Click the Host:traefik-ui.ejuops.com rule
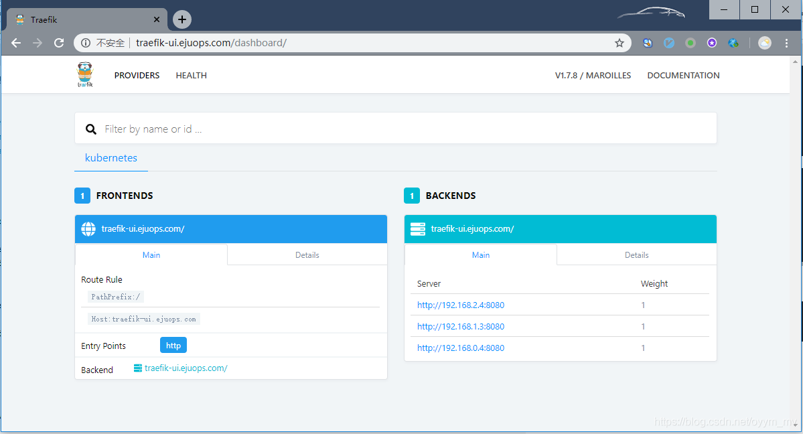 143,319
